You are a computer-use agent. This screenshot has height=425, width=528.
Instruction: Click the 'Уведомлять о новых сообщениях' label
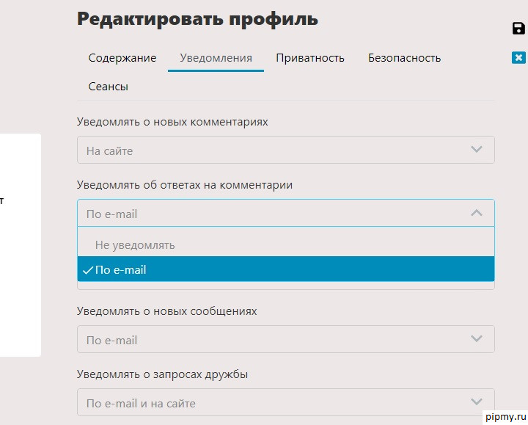166,311
